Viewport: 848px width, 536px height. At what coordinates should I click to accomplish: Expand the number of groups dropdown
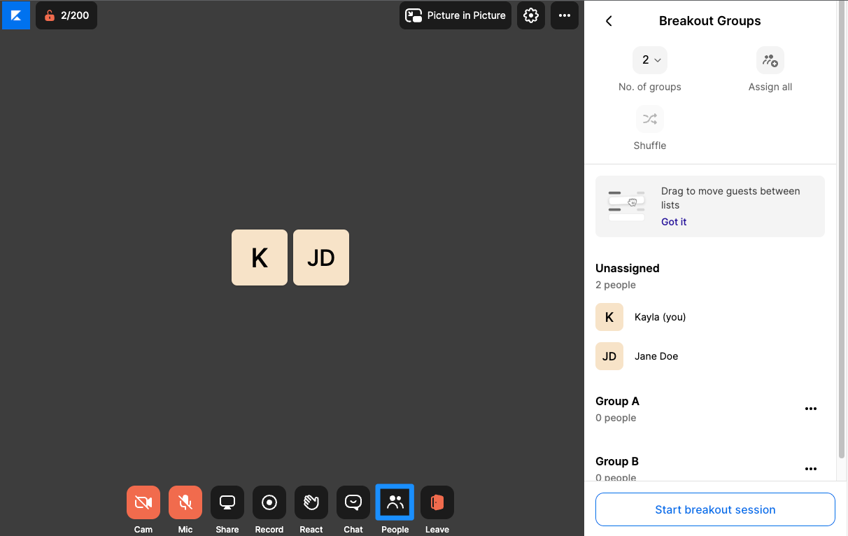pos(650,60)
